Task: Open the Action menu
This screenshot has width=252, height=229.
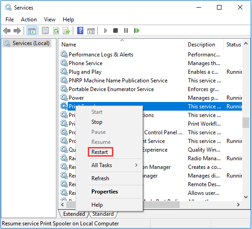Action: pyautogui.click(x=29, y=20)
